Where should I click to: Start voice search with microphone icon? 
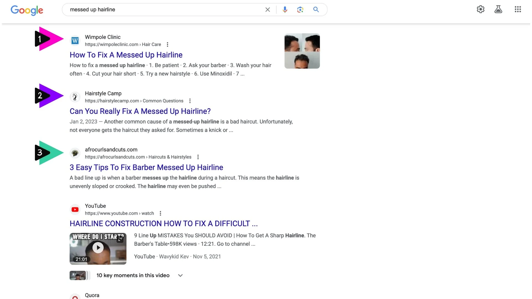(x=285, y=10)
